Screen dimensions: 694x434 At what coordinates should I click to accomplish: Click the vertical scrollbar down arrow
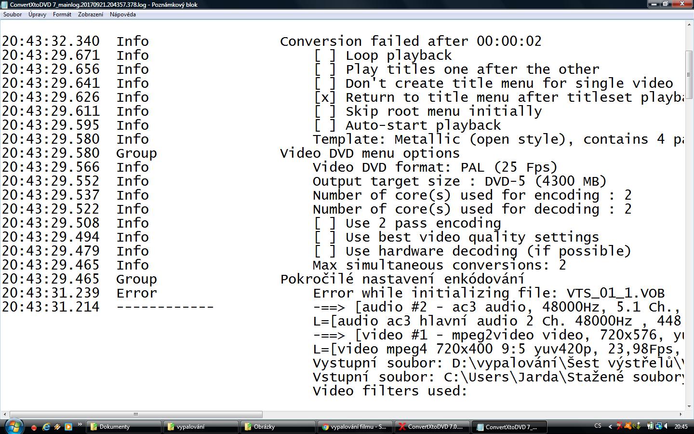point(690,407)
